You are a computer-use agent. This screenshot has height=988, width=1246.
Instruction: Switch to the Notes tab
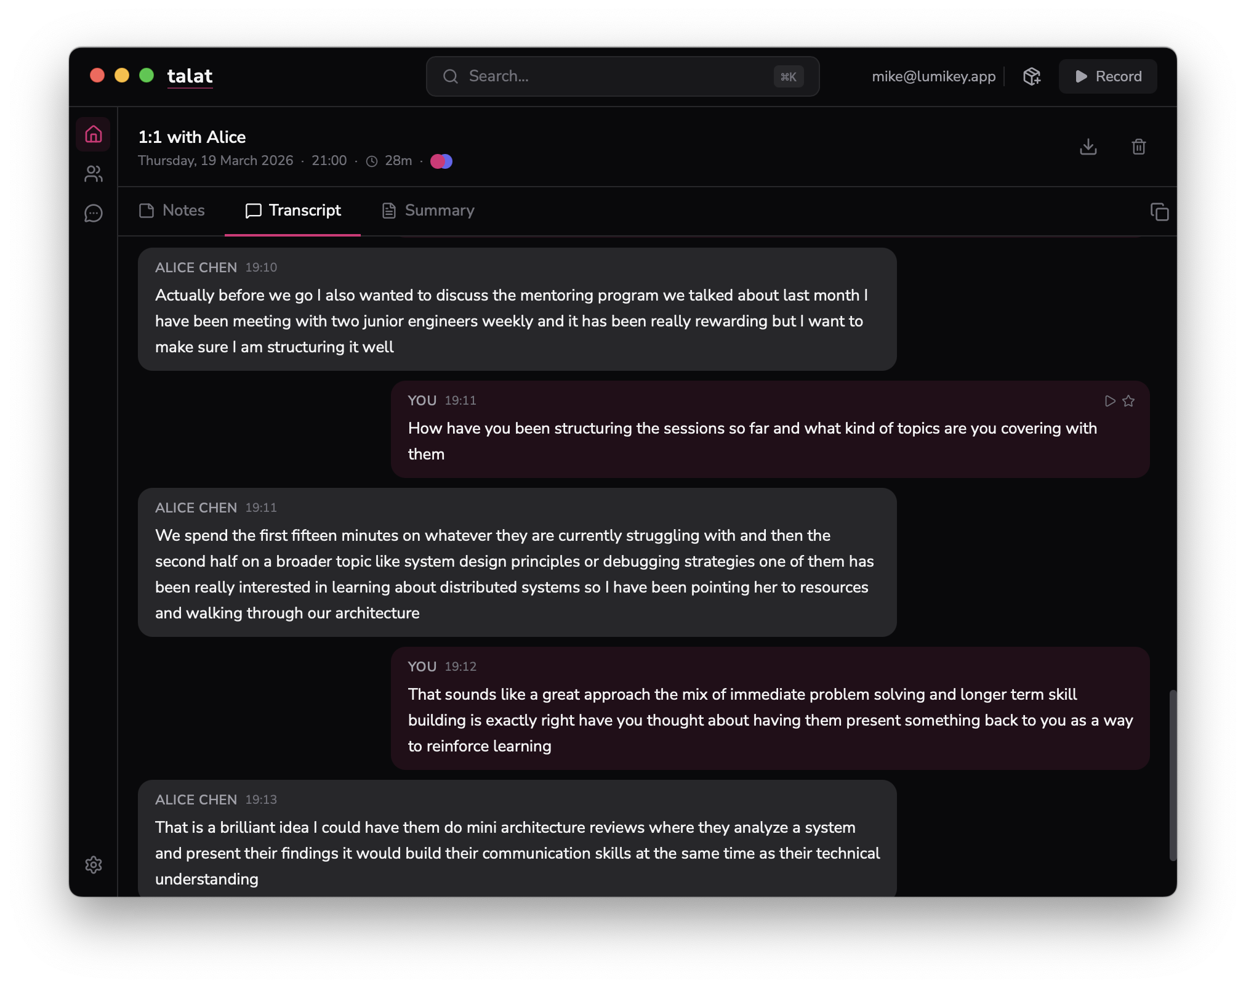[172, 211]
